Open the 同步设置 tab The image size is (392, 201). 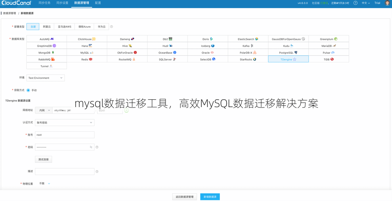pos(62,3)
